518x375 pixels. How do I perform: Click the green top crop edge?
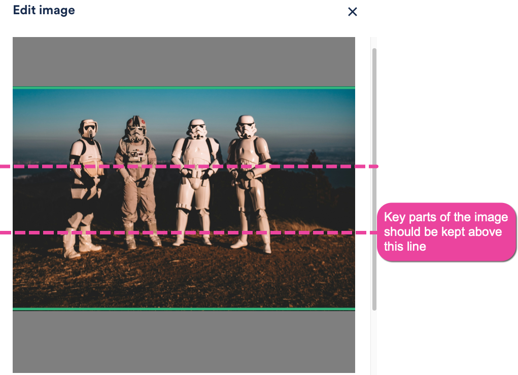[x=184, y=88]
